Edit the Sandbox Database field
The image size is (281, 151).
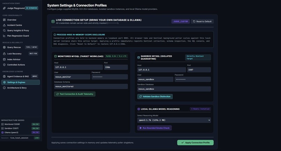(174, 89)
